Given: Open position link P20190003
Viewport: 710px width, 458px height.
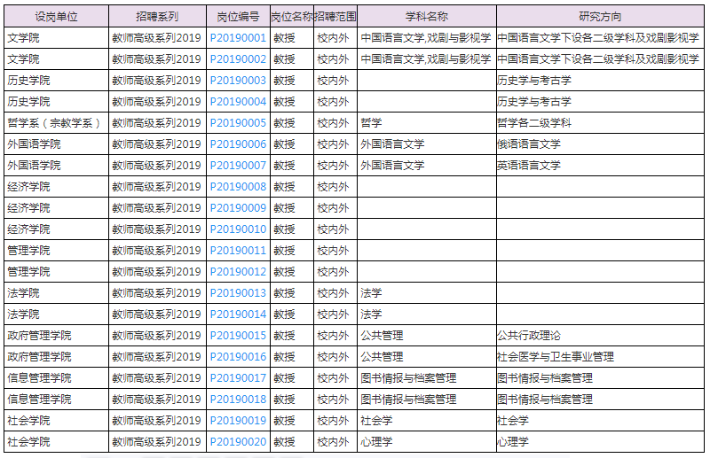Looking at the screenshot, I should [x=238, y=81].
